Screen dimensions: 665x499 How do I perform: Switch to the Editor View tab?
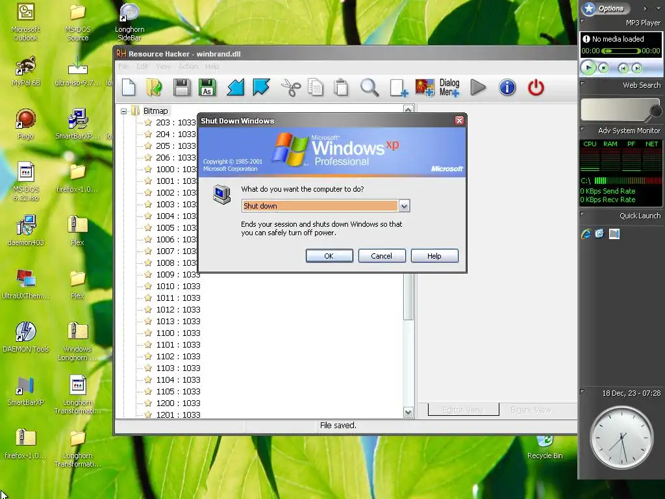pos(463,410)
